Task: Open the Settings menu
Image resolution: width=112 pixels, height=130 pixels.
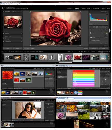Action: pos(16,4)
